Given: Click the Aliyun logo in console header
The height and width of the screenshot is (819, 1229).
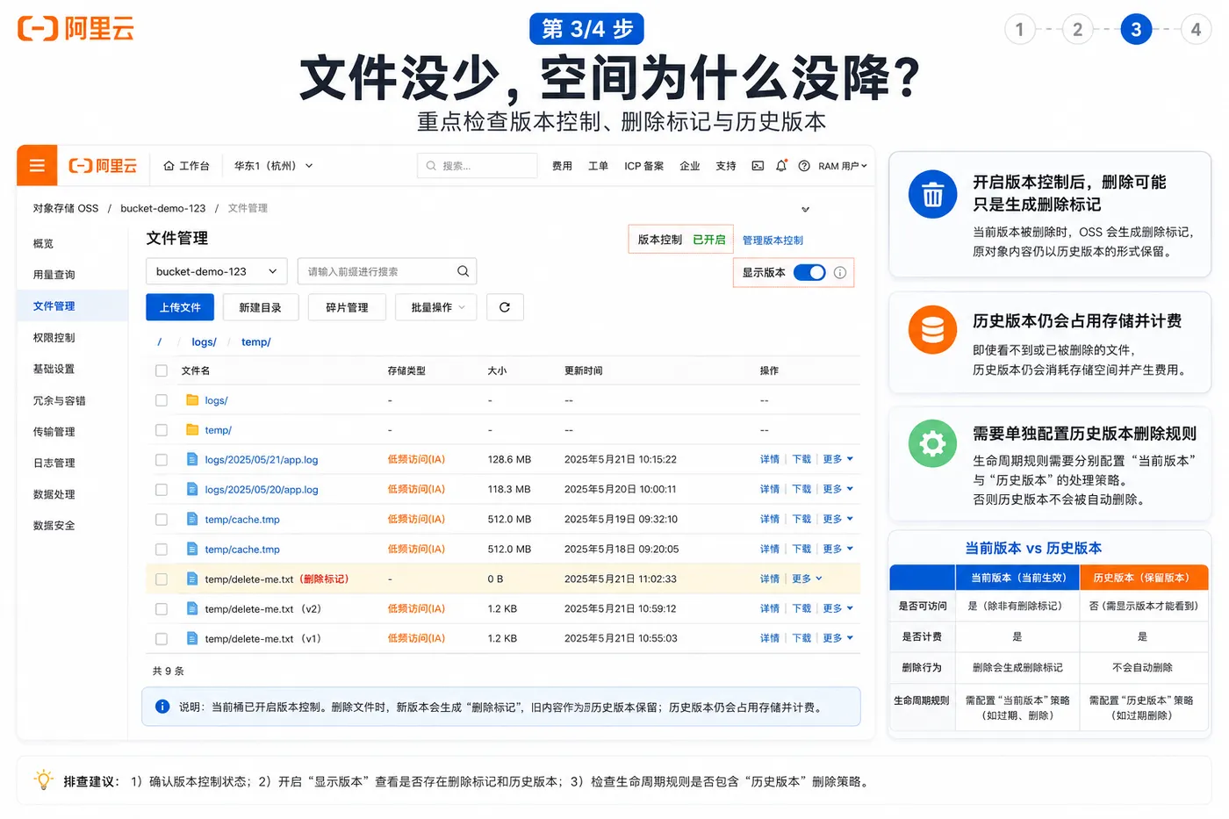Looking at the screenshot, I should (103, 166).
